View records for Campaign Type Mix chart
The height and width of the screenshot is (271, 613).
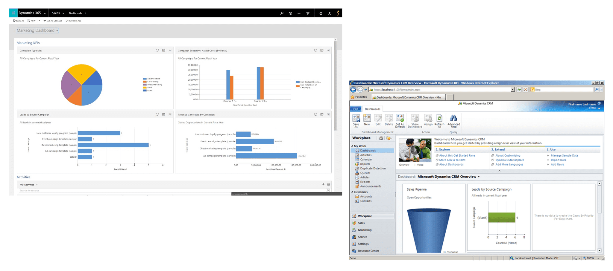[164, 50]
